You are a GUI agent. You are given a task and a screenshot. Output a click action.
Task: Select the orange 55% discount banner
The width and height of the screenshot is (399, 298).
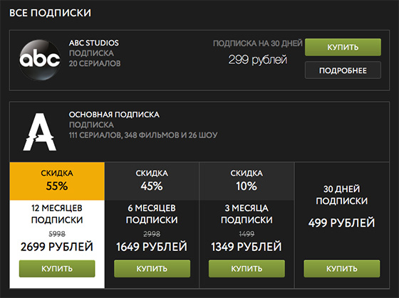point(57,181)
